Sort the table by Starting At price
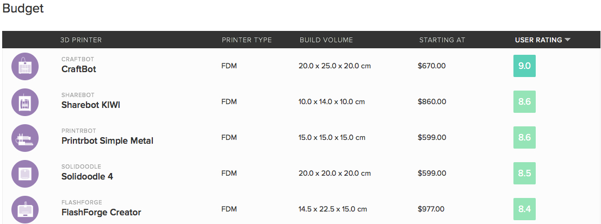The image size is (601, 224). tap(442, 40)
